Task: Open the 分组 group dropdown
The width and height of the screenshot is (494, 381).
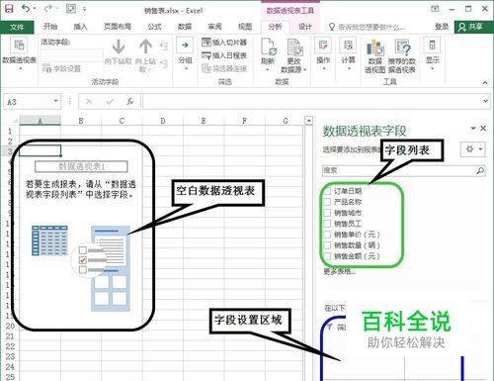Action: (x=185, y=53)
